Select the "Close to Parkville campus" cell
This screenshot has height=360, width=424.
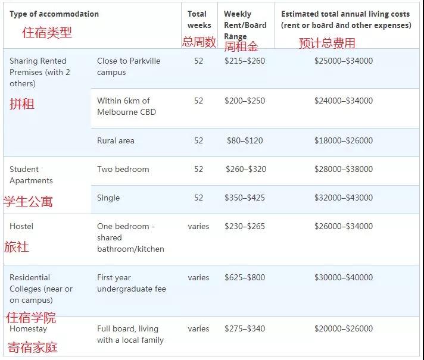coord(129,66)
